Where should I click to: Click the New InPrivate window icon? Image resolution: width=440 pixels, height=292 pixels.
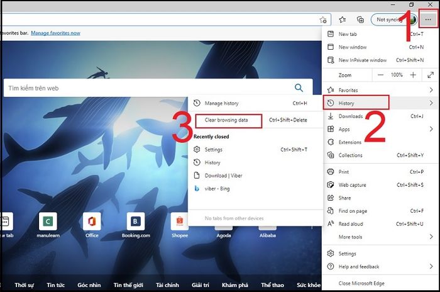coord(331,60)
